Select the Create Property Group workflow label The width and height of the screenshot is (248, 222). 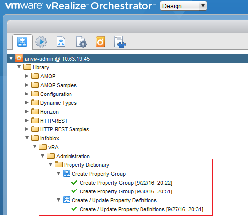[x=99, y=174]
